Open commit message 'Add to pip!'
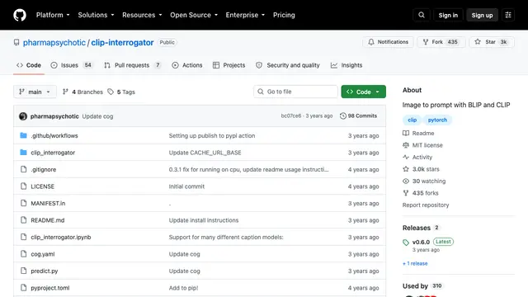The height and width of the screenshot is (297, 528). click(x=183, y=288)
